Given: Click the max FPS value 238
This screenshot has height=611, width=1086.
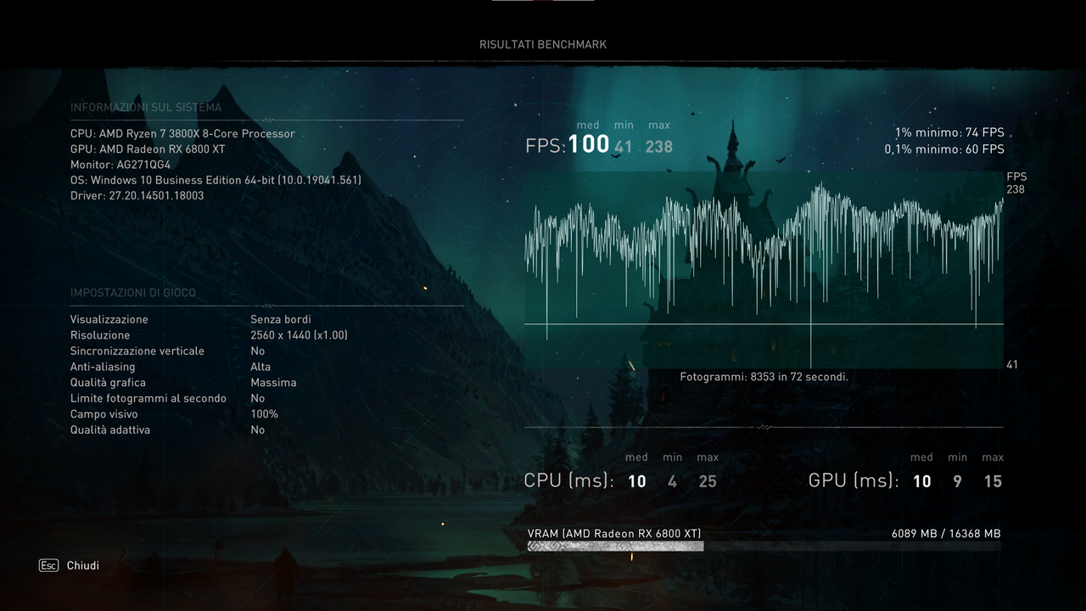Looking at the screenshot, I should pyautogui.click(x=658, y=146).
